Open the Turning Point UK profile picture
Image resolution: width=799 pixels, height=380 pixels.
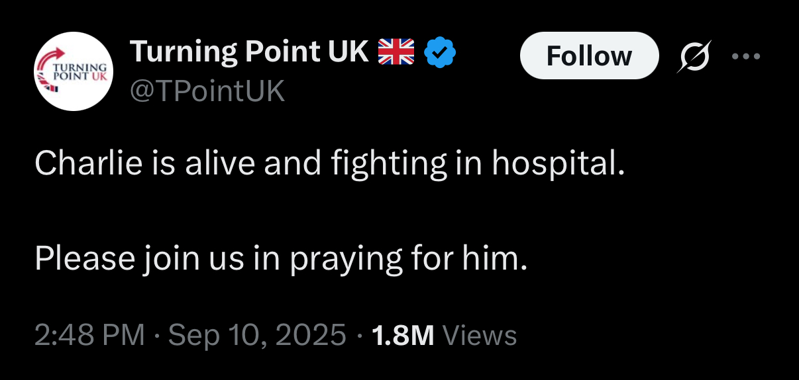coord(74,71)
